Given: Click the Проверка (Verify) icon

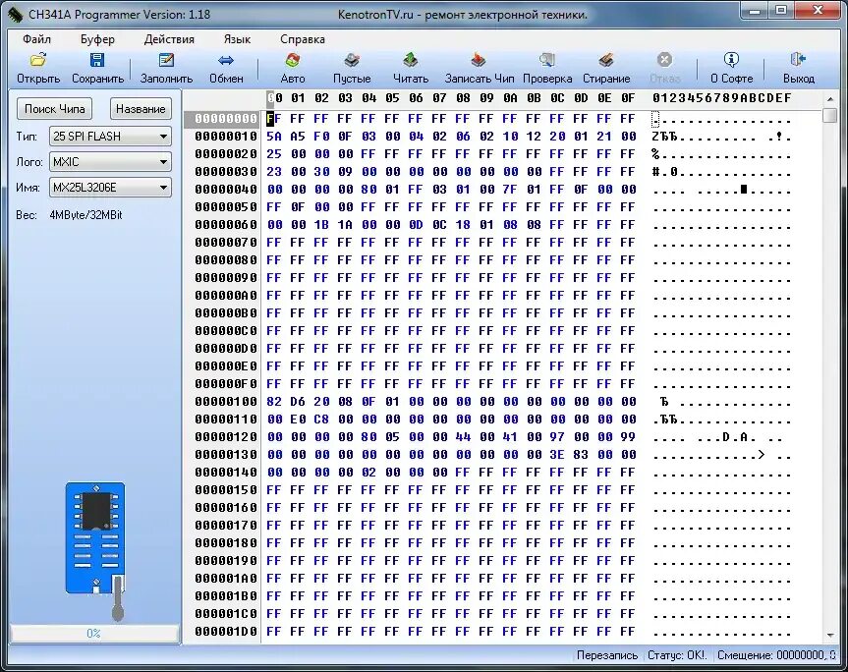Looking at the screenshot, I should coord(546,60).
